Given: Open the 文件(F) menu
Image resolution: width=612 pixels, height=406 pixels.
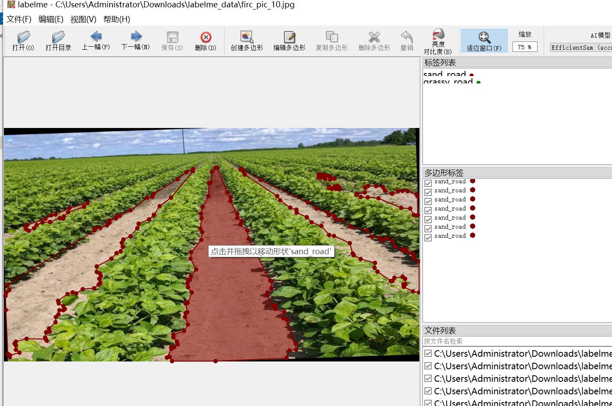Looking at the screenshot, I should point(19,19).
